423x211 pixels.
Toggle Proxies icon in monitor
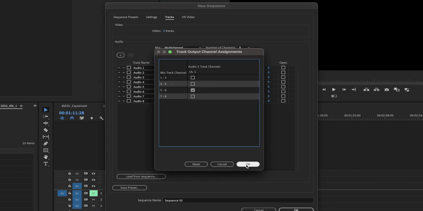(407, 90)
